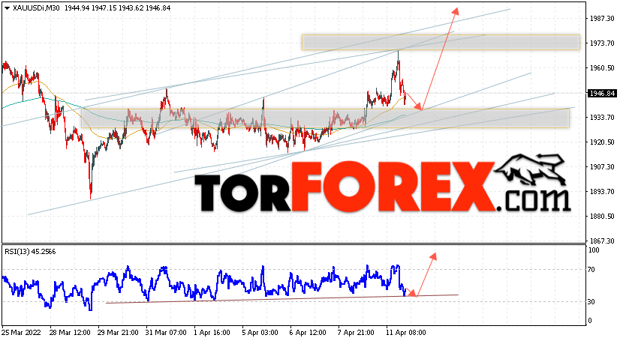Click the 28 Mar 12:00 time label

click(69, 332)
